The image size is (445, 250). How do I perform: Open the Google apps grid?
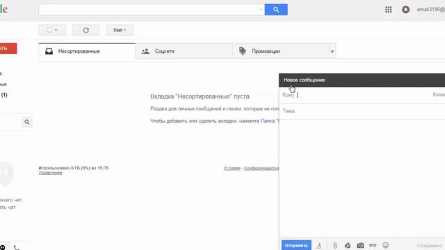pos(388,10)
